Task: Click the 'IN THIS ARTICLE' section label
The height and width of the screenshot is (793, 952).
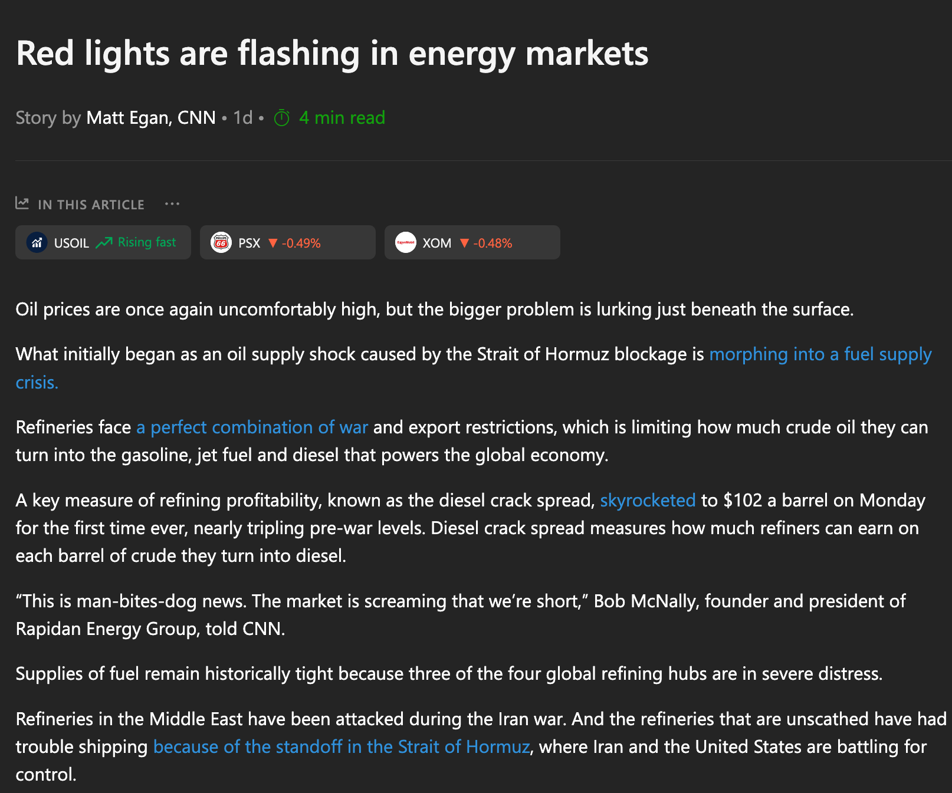Action: tap(91, 205)
